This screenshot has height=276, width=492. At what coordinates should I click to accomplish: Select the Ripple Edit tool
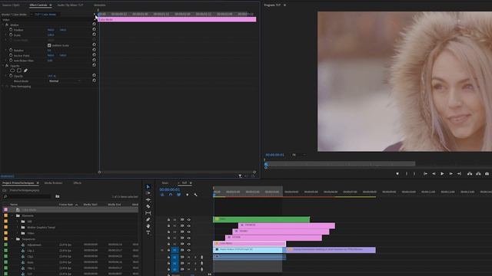click(148, 199)
